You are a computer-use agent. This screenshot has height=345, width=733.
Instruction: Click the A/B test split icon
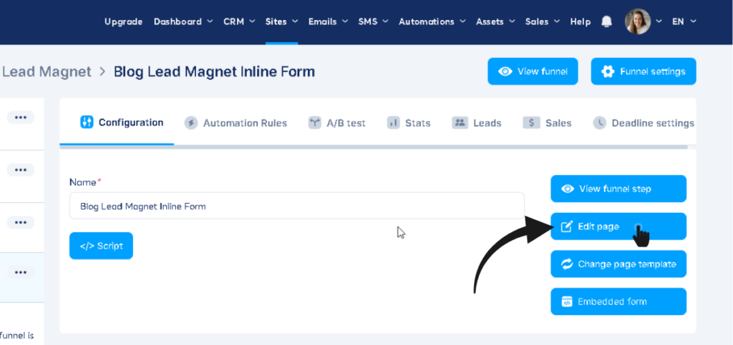(x=315, y=123)
